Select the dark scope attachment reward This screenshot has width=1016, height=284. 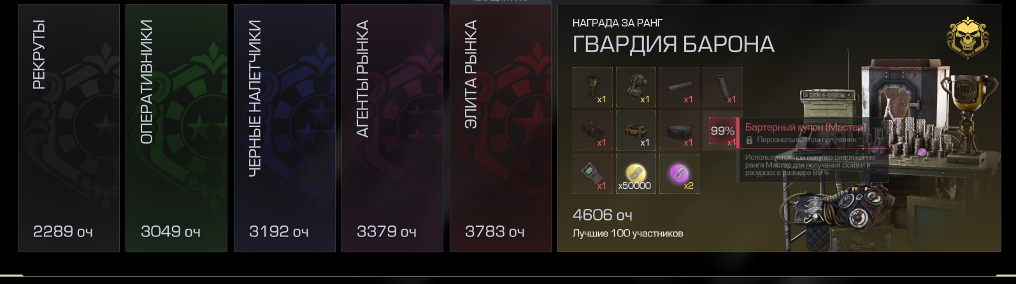pyautogui.click(x=592, y=130)
